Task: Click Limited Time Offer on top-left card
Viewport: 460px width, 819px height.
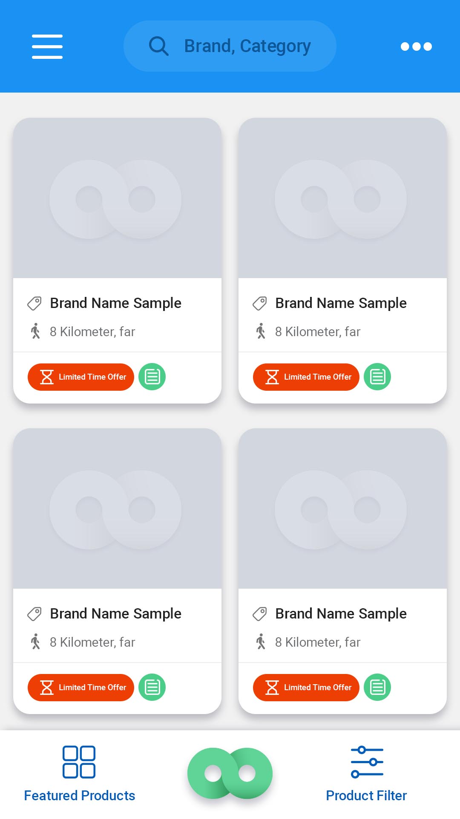Action: pyautogui.click(x=81, y=377)
